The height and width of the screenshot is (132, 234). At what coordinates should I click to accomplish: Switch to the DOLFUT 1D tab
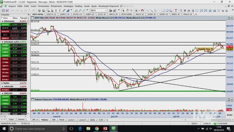[51, 14]
